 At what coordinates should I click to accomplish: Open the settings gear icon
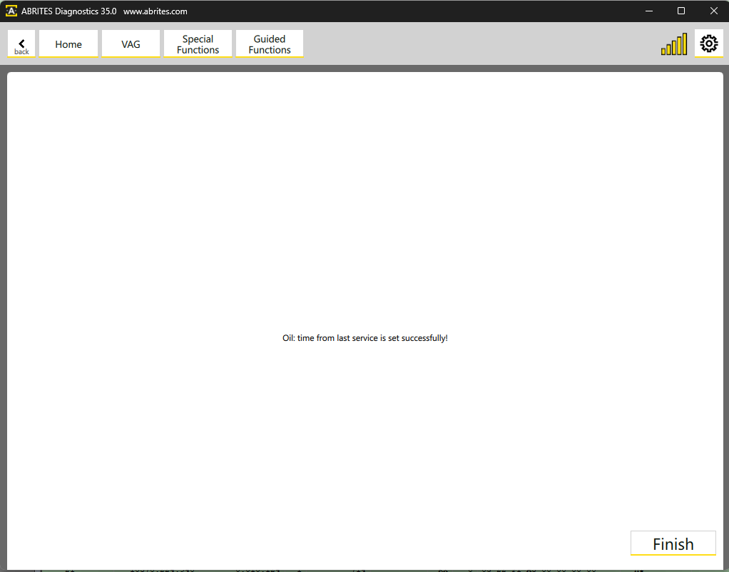point(708,44)
